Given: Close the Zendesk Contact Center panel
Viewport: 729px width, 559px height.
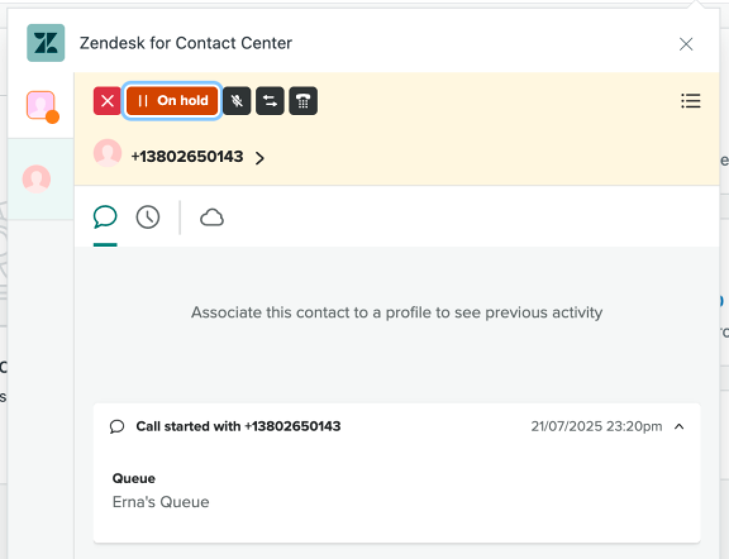Looking at the screenshot, I should [686, 44].
